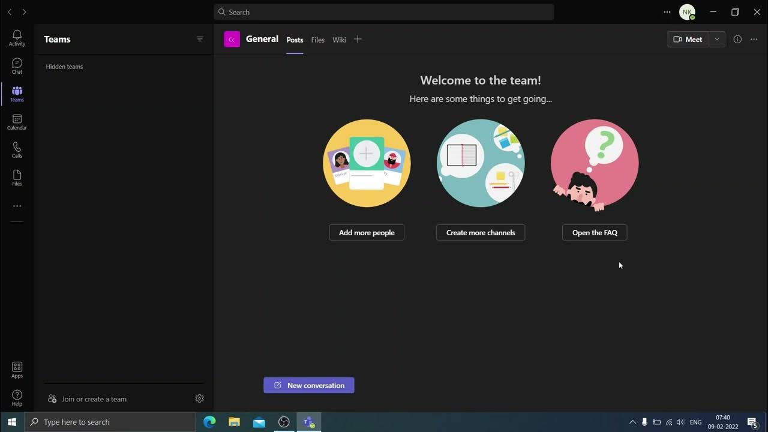Open File Explorer from the taskbar

pyautogui.click(x=234, y=422)
